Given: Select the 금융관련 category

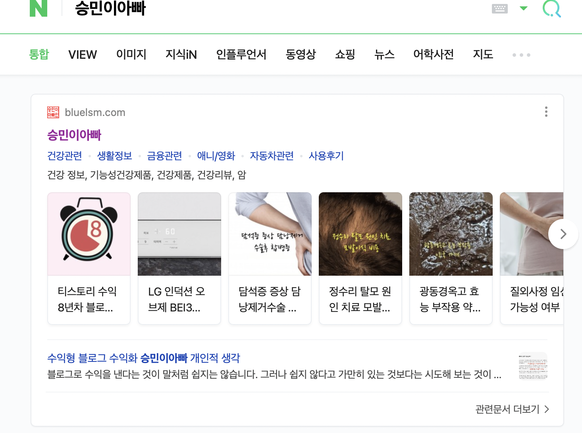Looking at the screenshot, I should click(164, 156).
